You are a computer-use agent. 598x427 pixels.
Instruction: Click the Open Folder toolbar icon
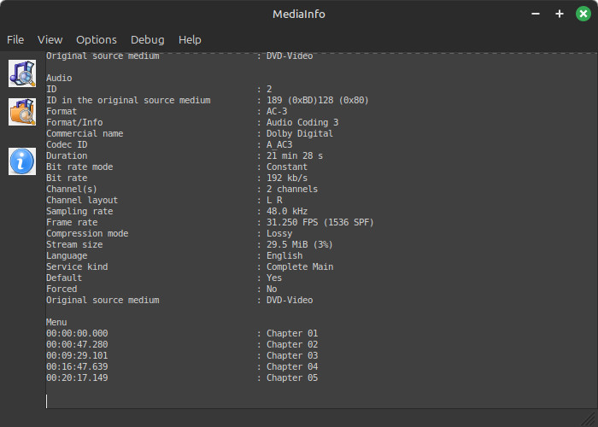[x=21, y=111]
